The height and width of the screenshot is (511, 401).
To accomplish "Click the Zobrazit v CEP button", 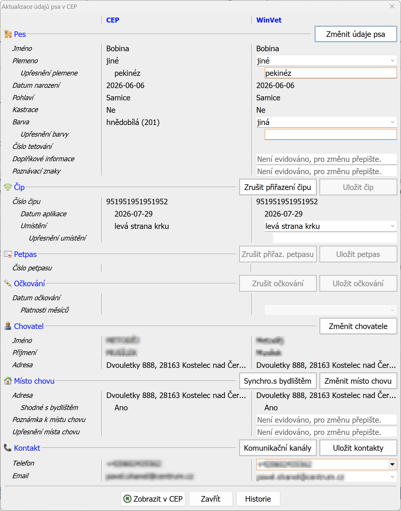I will [153, 499].
